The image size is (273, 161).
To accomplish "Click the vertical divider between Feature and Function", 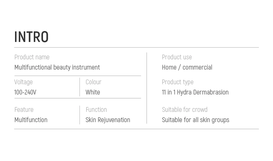I will pos(80,115).
